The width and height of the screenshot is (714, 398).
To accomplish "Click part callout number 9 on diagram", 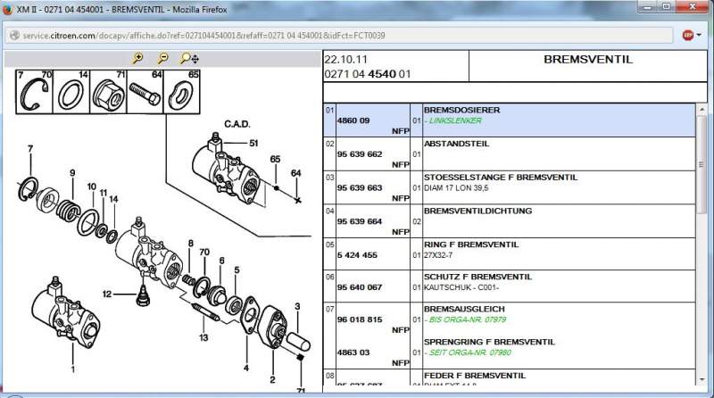I will (x=72, y=173).
